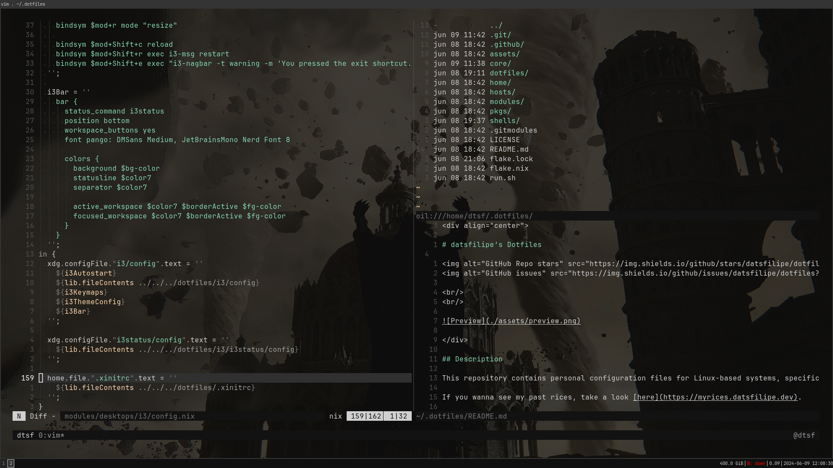Select the flake.nix file
833x468 pixels.
pos(509,169)
